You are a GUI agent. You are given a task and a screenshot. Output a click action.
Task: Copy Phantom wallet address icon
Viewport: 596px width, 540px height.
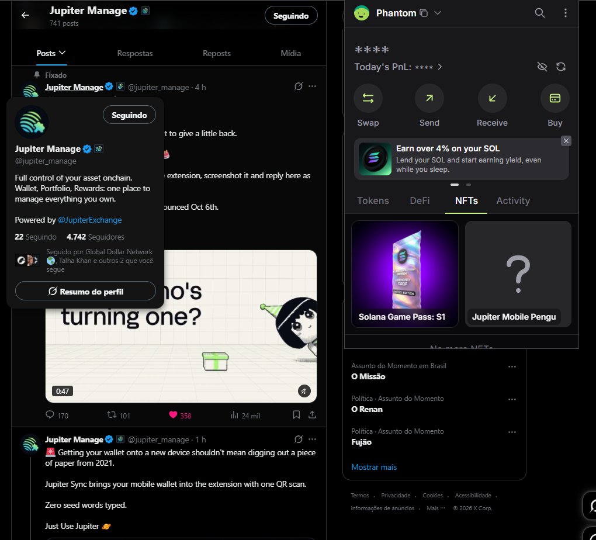coord(424,13)
